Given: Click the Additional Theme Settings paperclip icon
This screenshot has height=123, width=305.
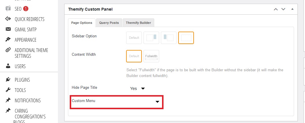Looking at the screenshot, I should pos(8,50).
